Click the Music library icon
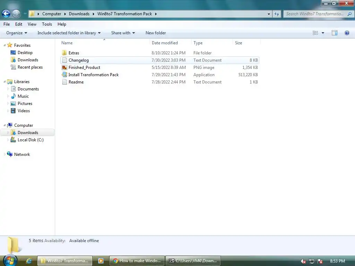Screen dimensions: 355x266 14,96
